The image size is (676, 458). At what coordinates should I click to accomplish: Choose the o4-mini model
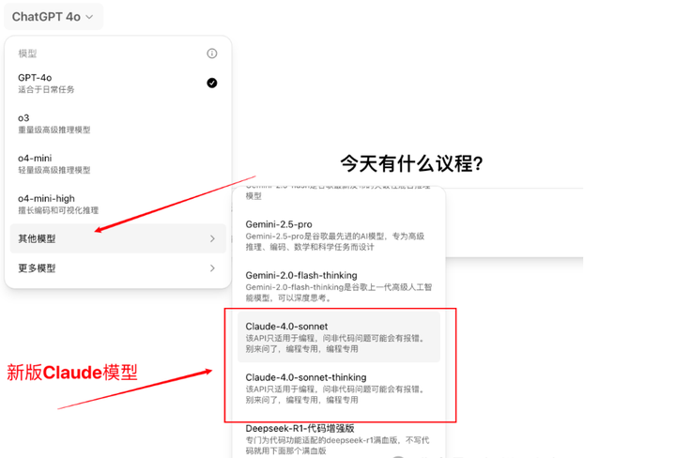[x=117, y=163]
